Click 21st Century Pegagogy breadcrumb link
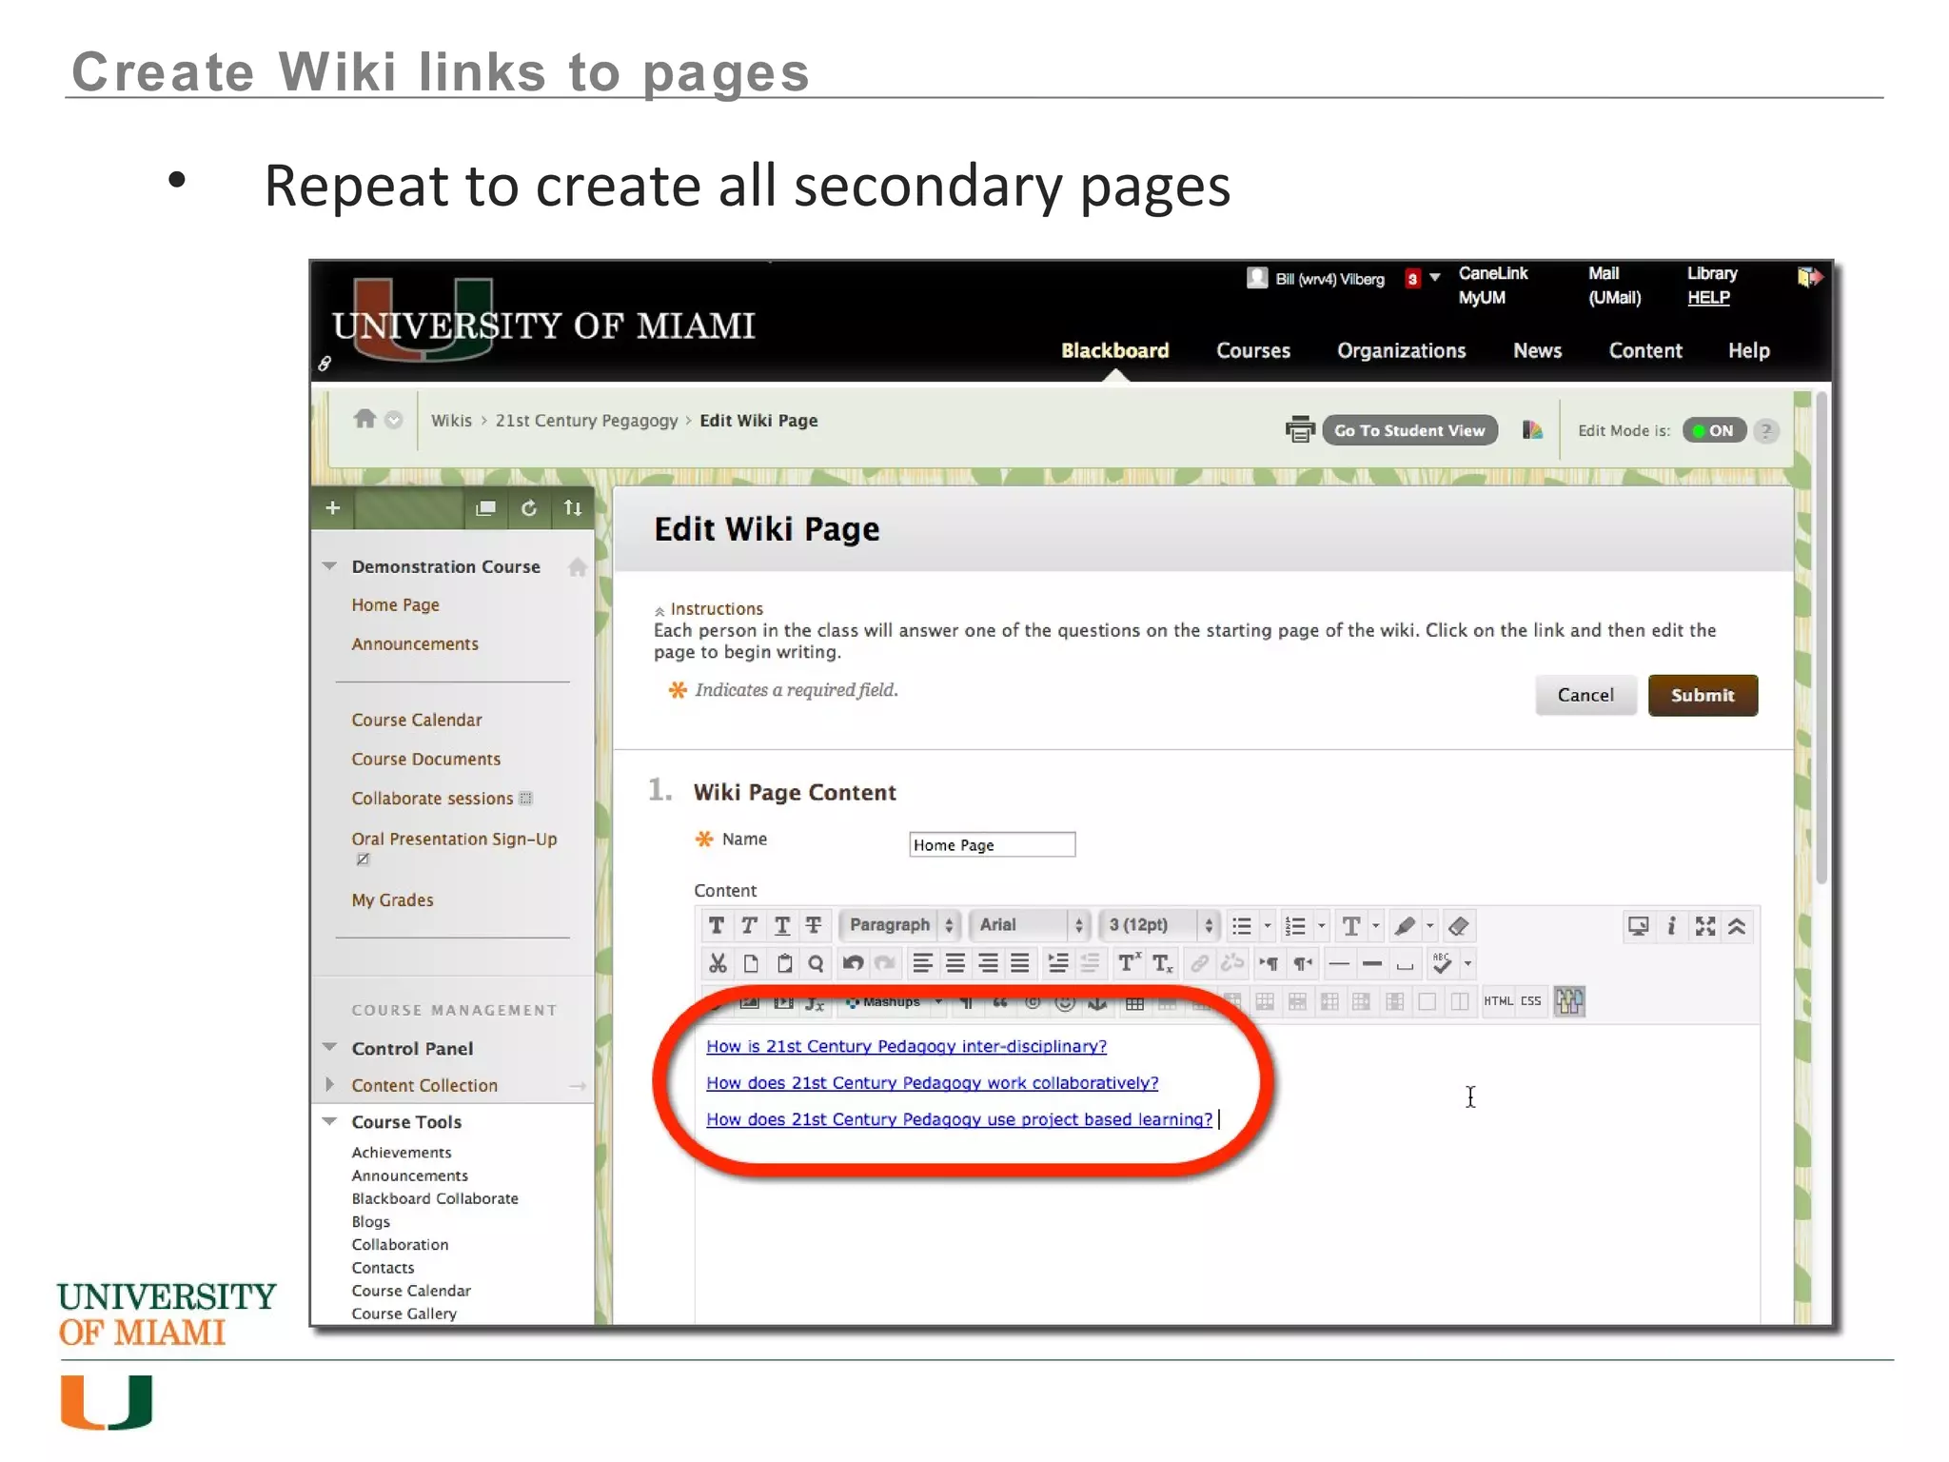Image resolution: width=1949 pixels, height=1462 pixels. point(586,421)
